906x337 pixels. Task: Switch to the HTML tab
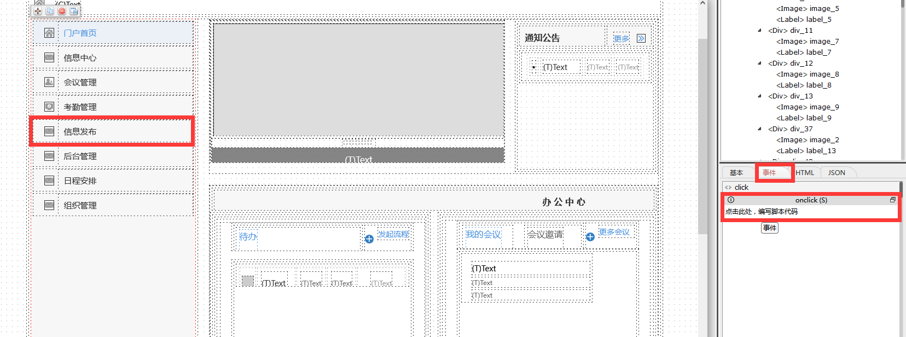point(805,173)
